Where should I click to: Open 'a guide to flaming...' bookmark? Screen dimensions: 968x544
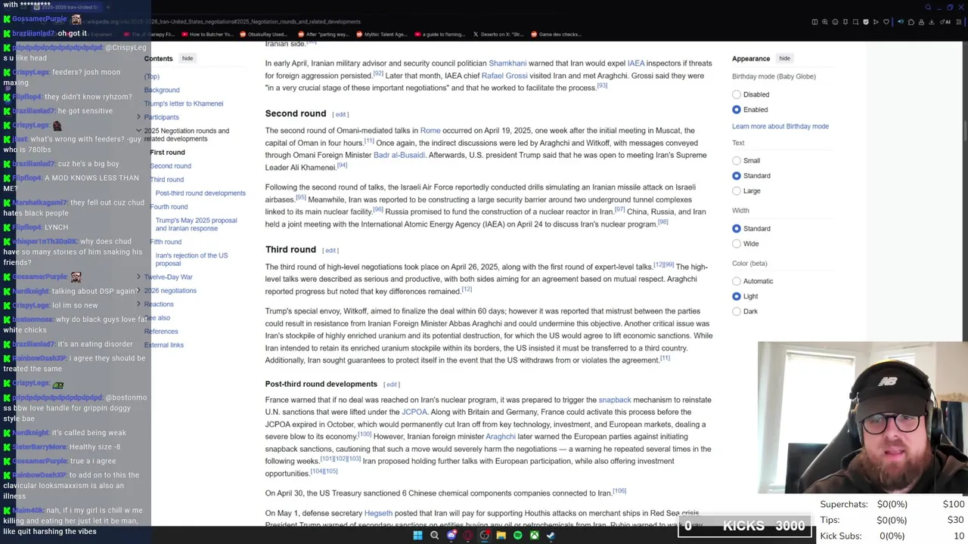(x=439, y=34)
